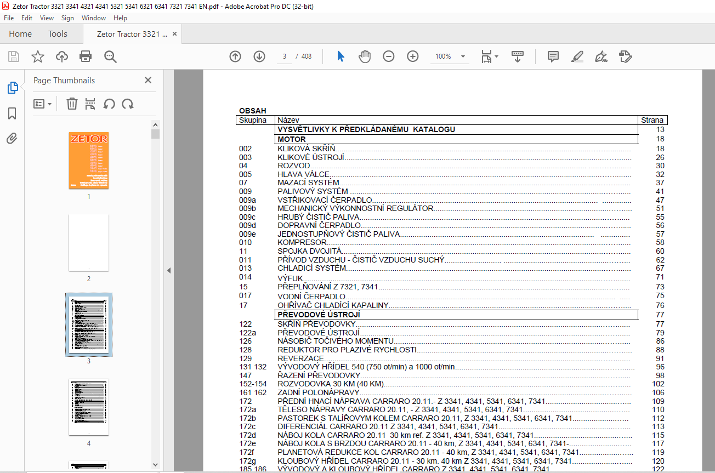This screenshot has height=473, width=715.
Task: Add a sticky note comment
Action: [553, 56]
